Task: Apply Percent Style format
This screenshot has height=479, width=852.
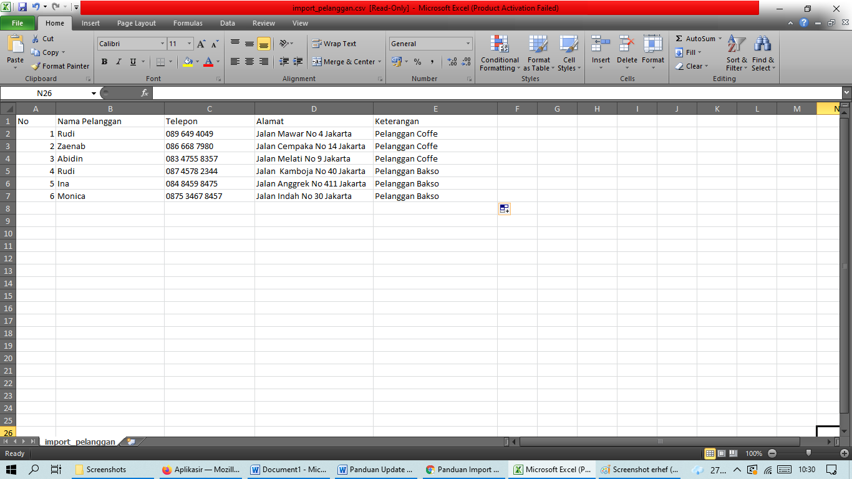Action: [x=417, y=62]
